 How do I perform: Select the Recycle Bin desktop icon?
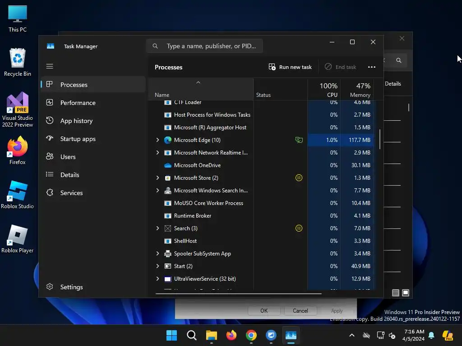tap(18, 62)
